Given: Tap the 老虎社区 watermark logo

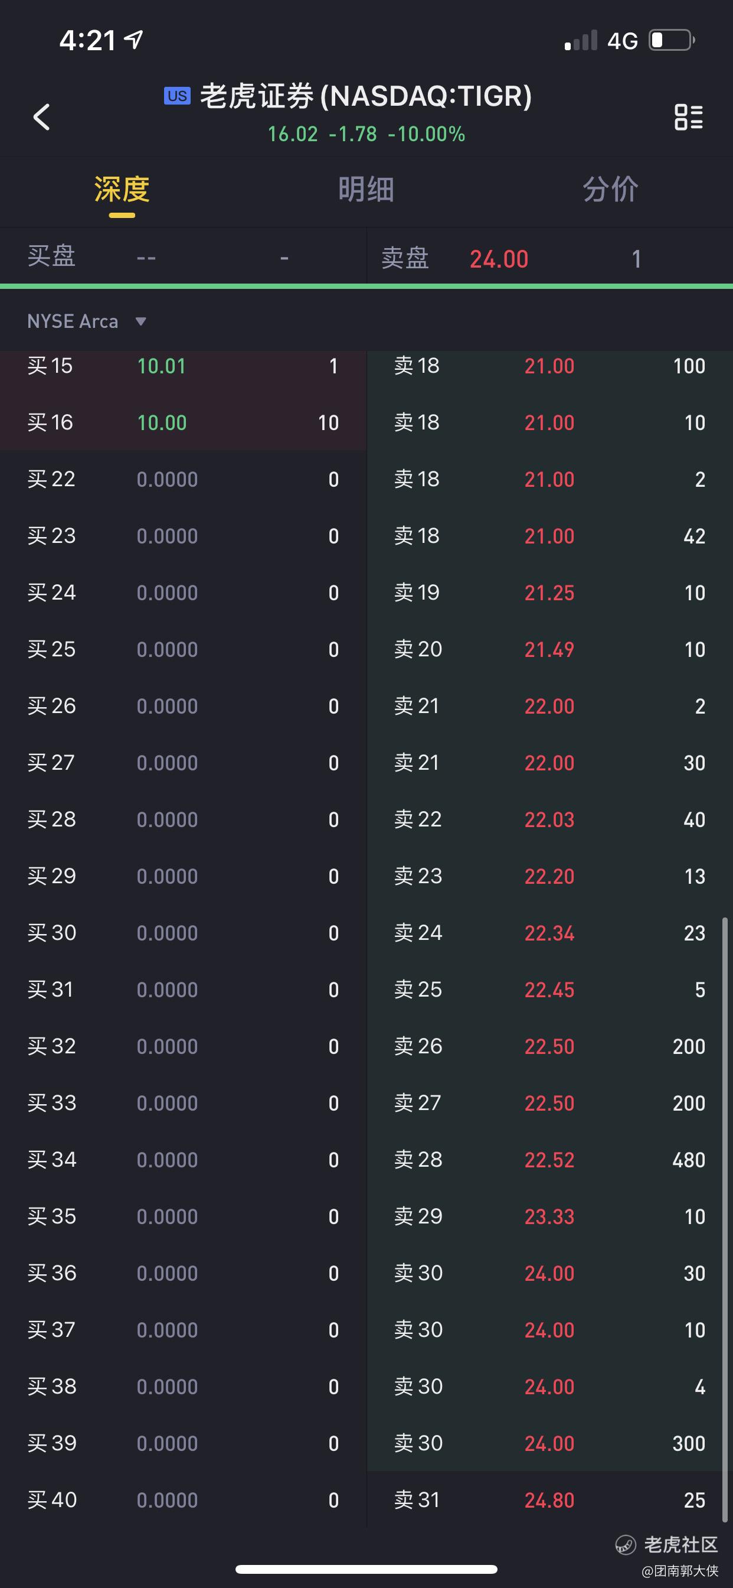Looking at the screenshot, I should [x=666, y=1544].
